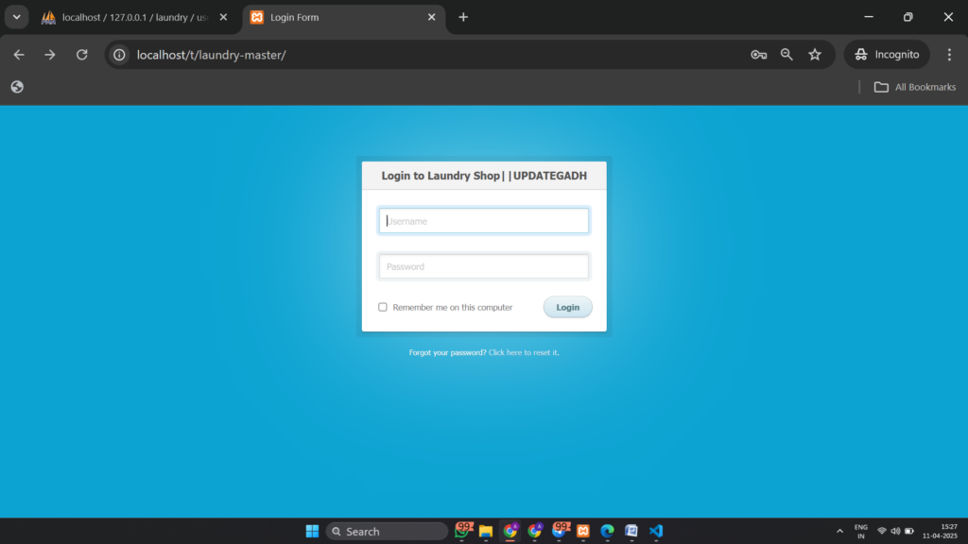Open the tab search dropdown

[x=17, y=17]
